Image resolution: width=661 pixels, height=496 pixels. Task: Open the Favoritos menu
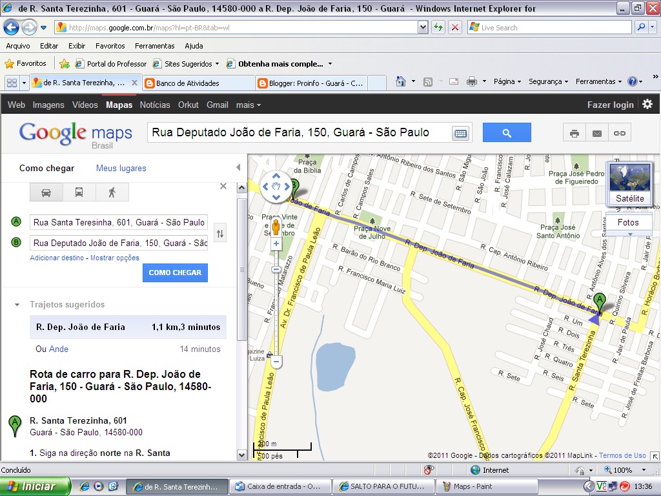tap(110, 46)
